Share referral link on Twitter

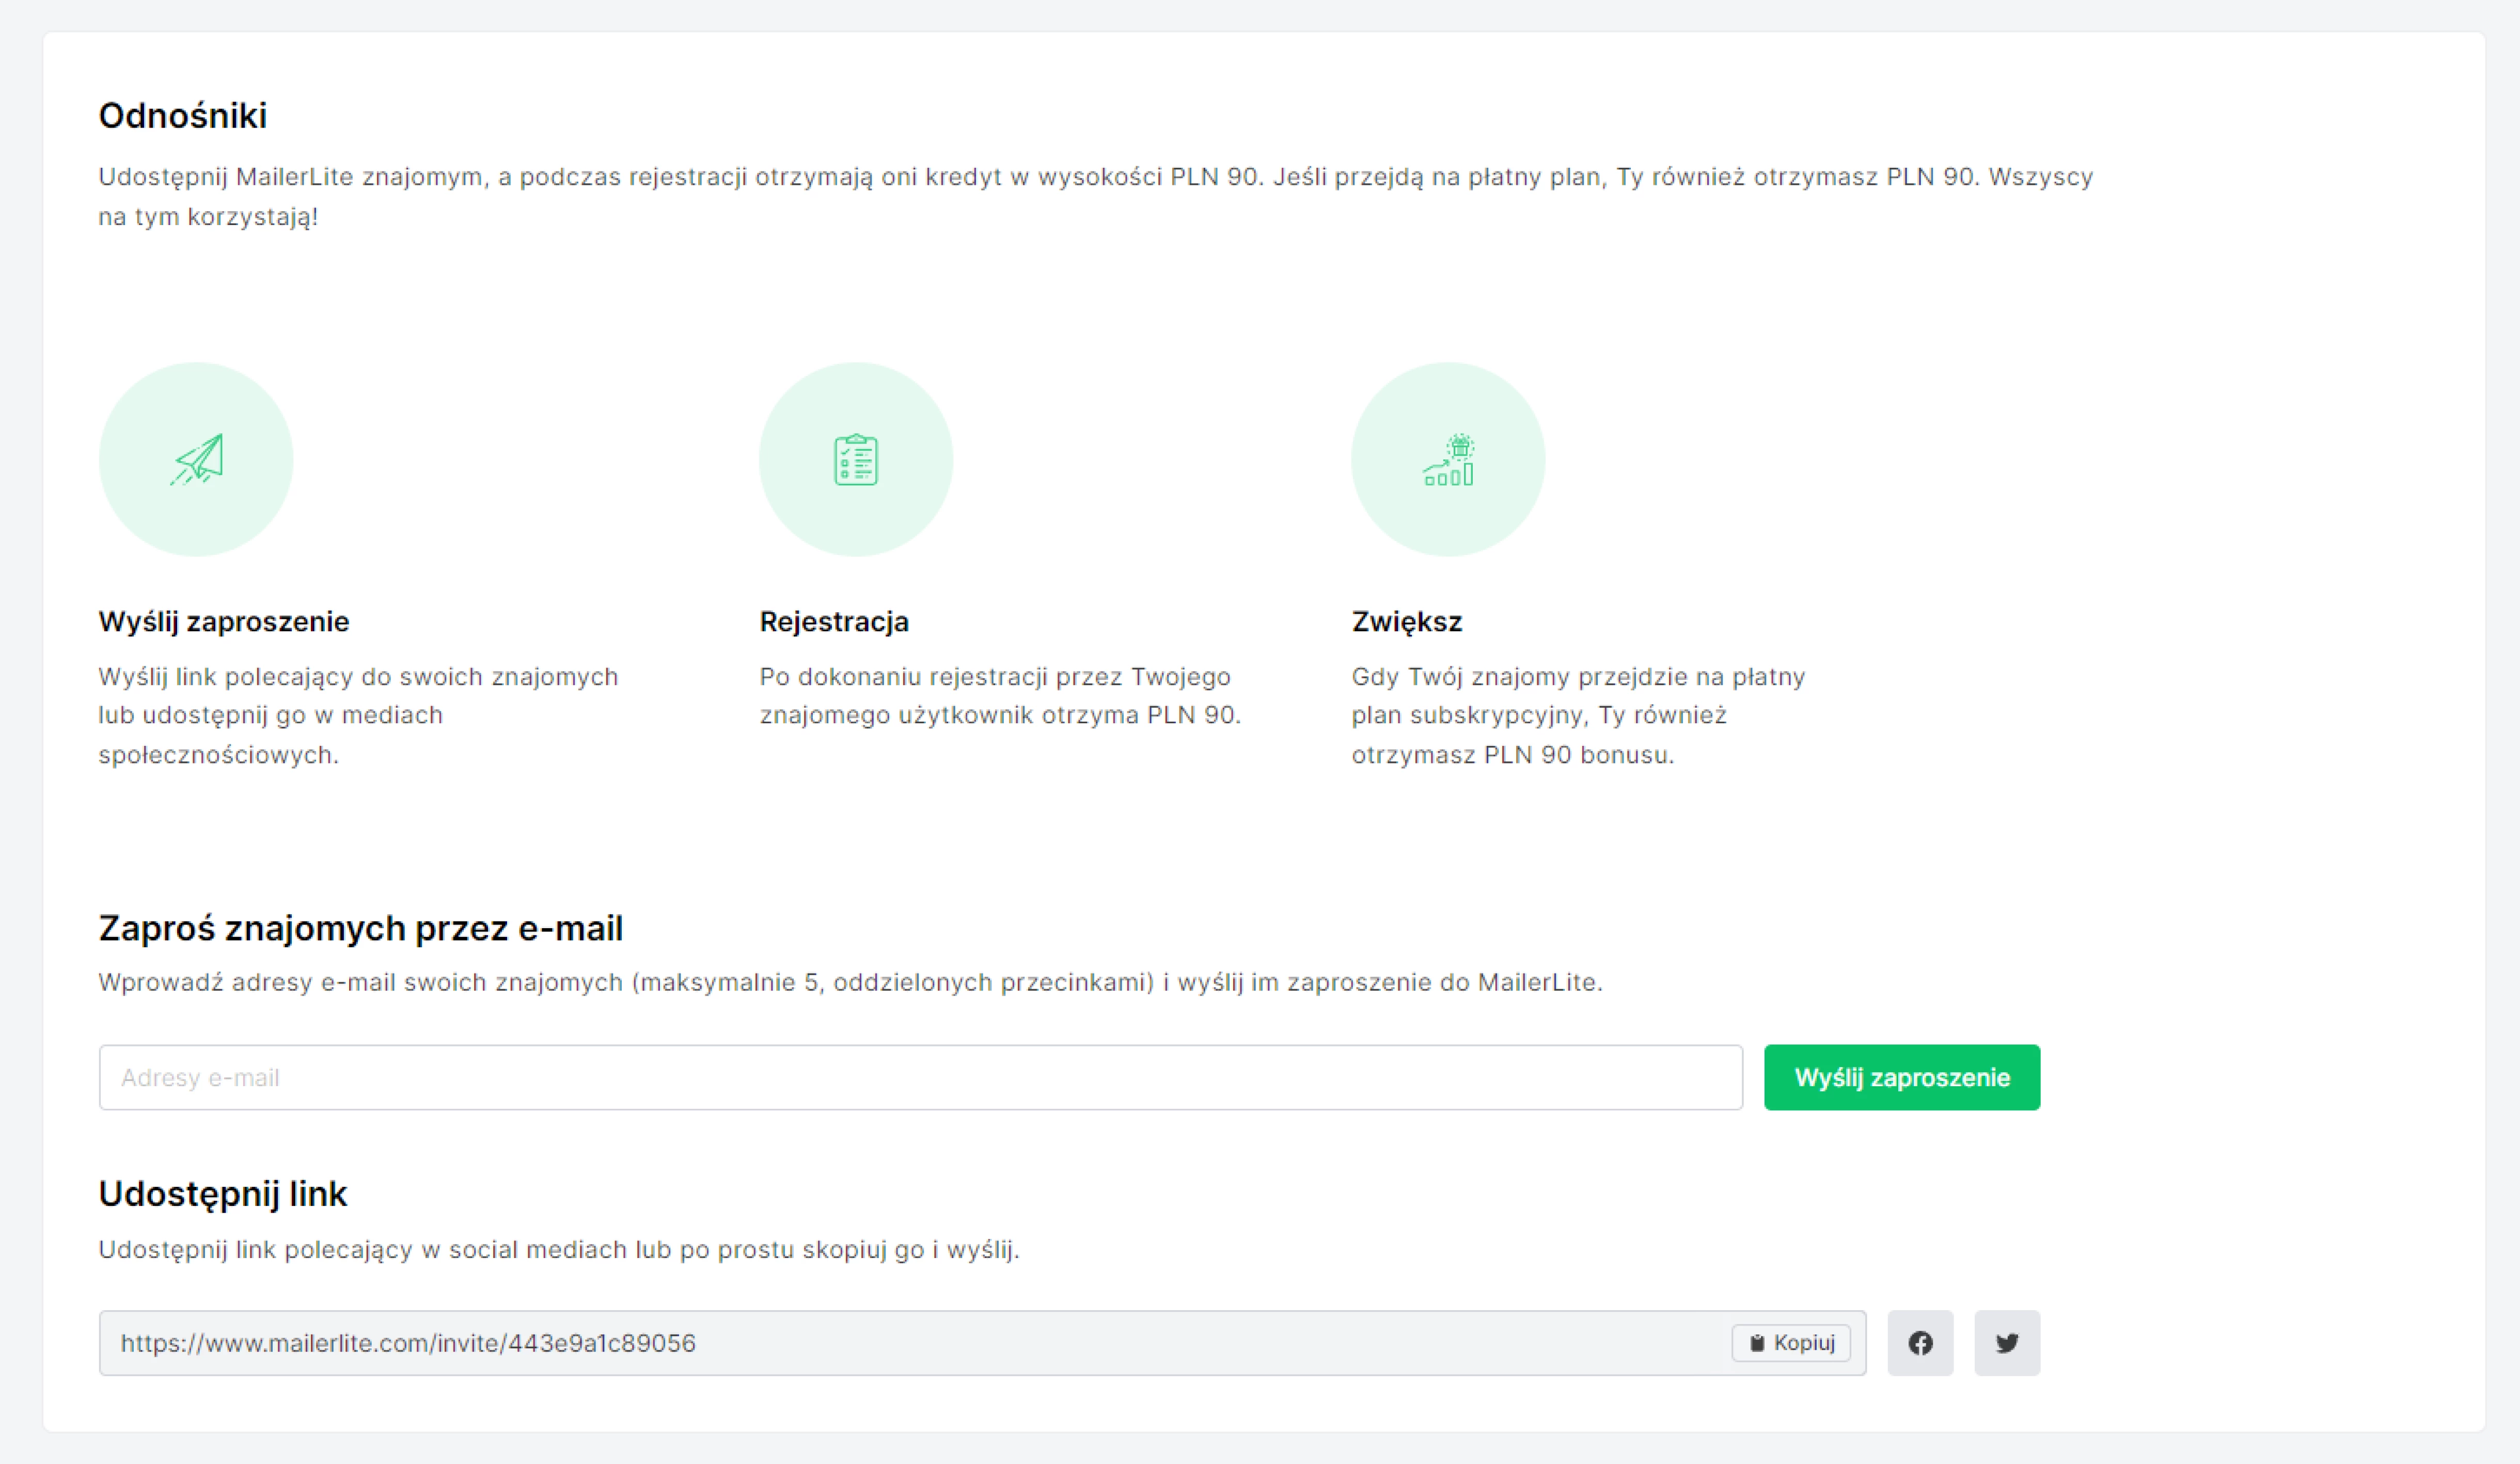(x=2007, y=1343)
